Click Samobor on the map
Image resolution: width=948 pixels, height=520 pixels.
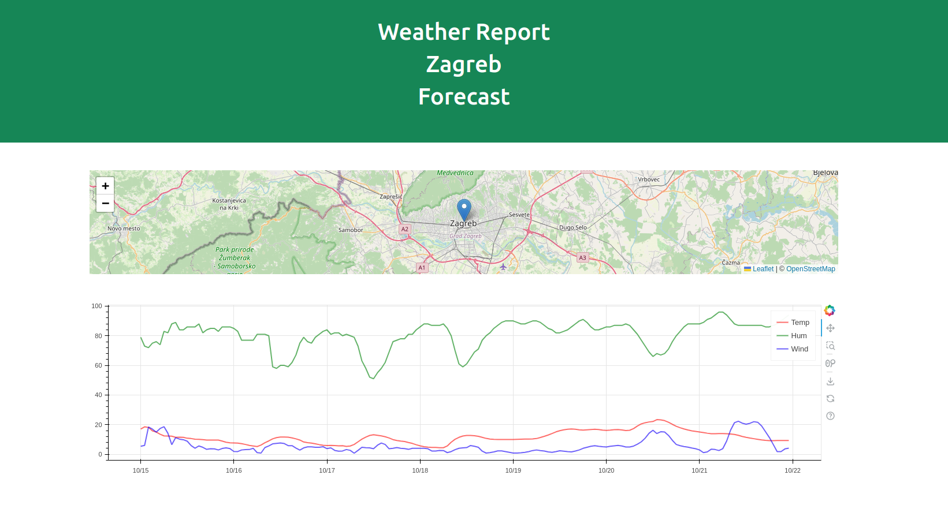pyautogui.click(x=351, y=230)
